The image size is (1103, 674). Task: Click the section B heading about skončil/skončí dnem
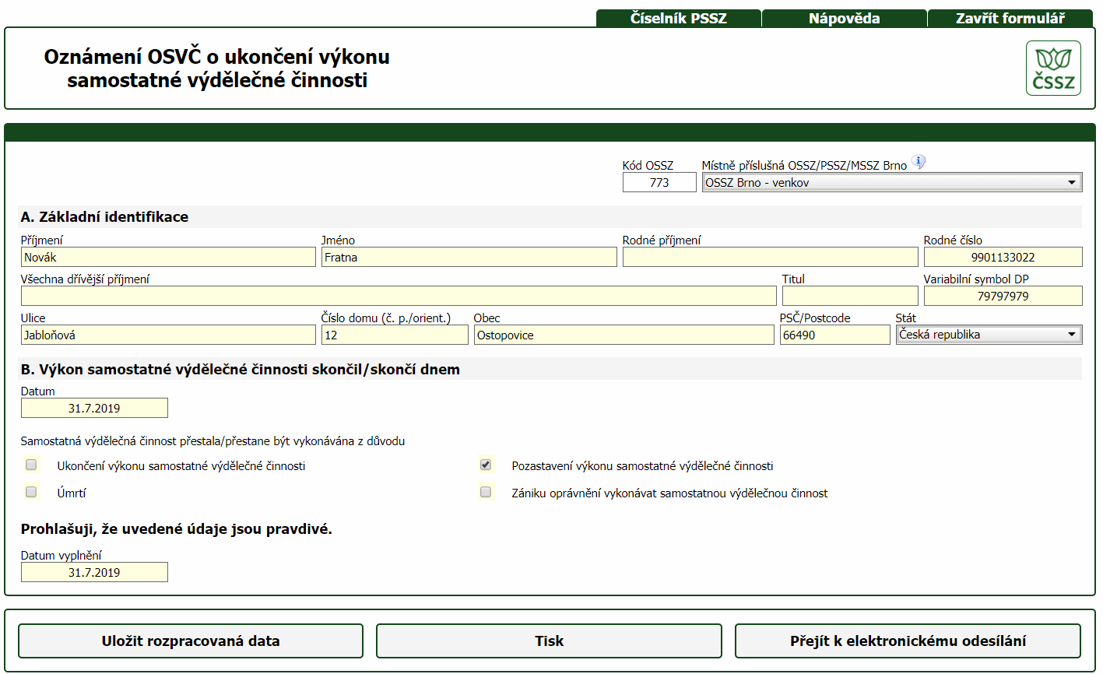[241, 370]
